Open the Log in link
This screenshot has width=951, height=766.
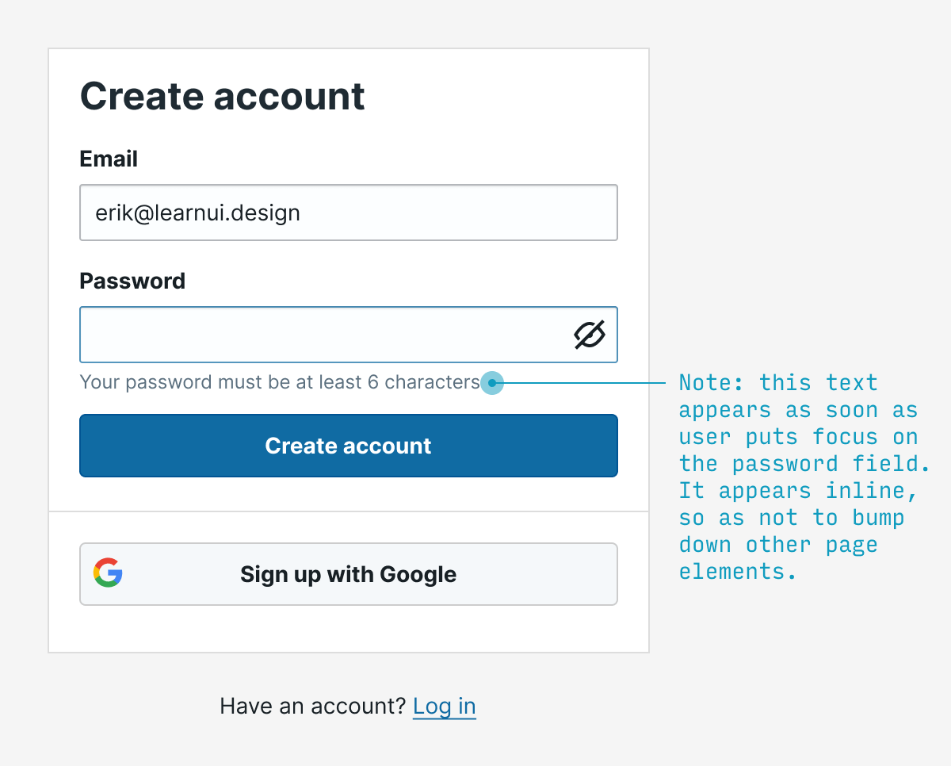pyautogui.click(x=445, y=706)
